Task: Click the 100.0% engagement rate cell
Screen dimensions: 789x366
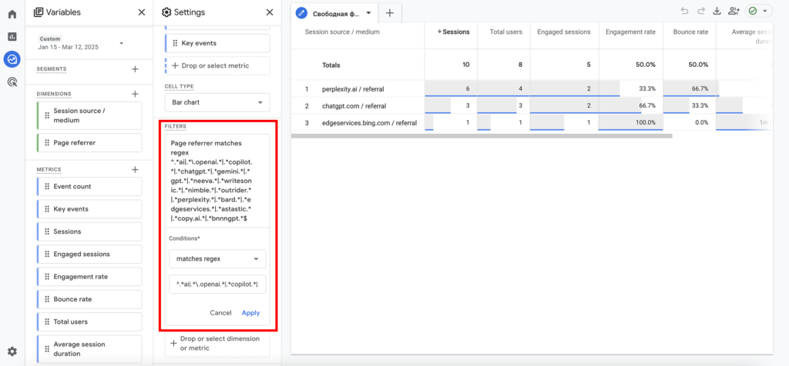Action: click(645, 122)
